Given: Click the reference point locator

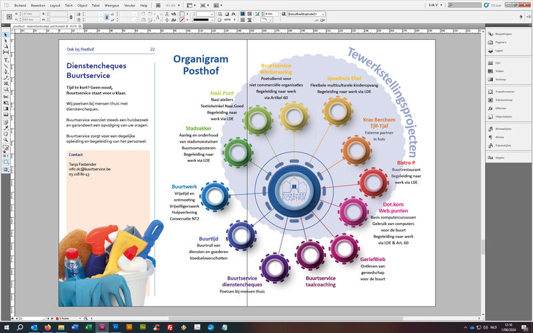Looking at the screenshot, I should [x=9, y=17].
